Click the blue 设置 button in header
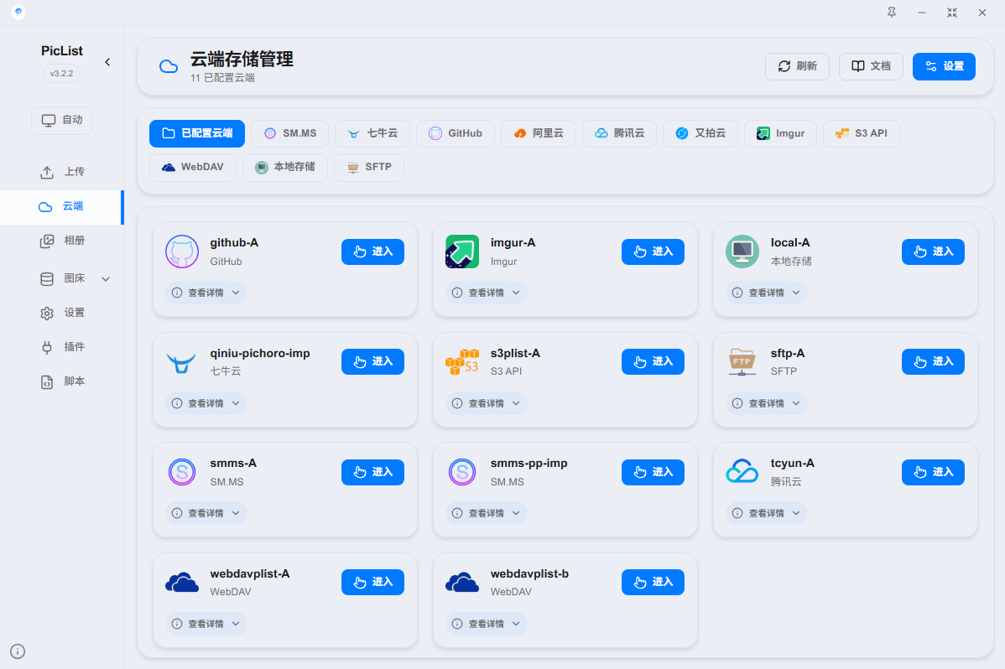Viewport: 1005px width, 669px height. [944, 66]
